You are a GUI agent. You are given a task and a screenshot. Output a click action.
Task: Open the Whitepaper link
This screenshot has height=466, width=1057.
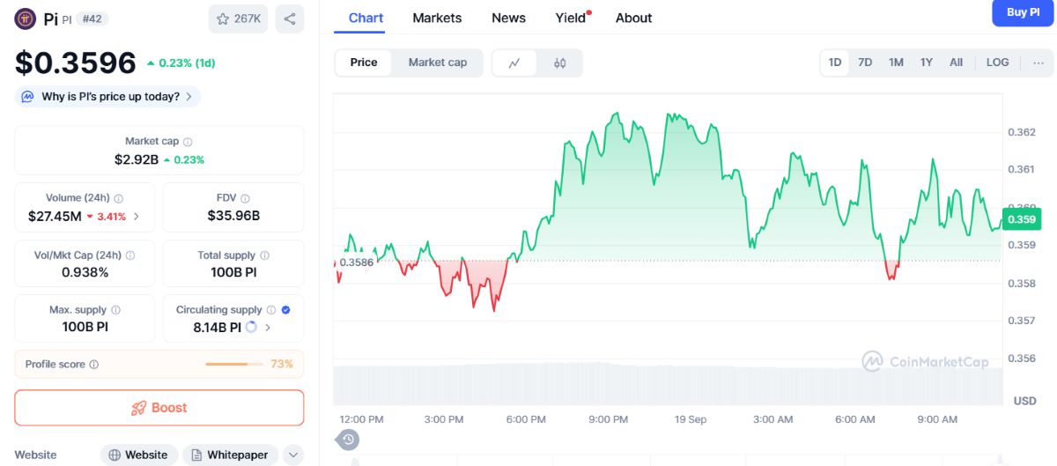tap(231, 455)
